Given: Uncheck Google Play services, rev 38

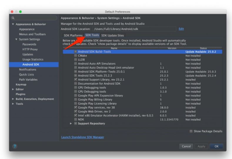Looking at the screenshot, I should pos(76,107).
